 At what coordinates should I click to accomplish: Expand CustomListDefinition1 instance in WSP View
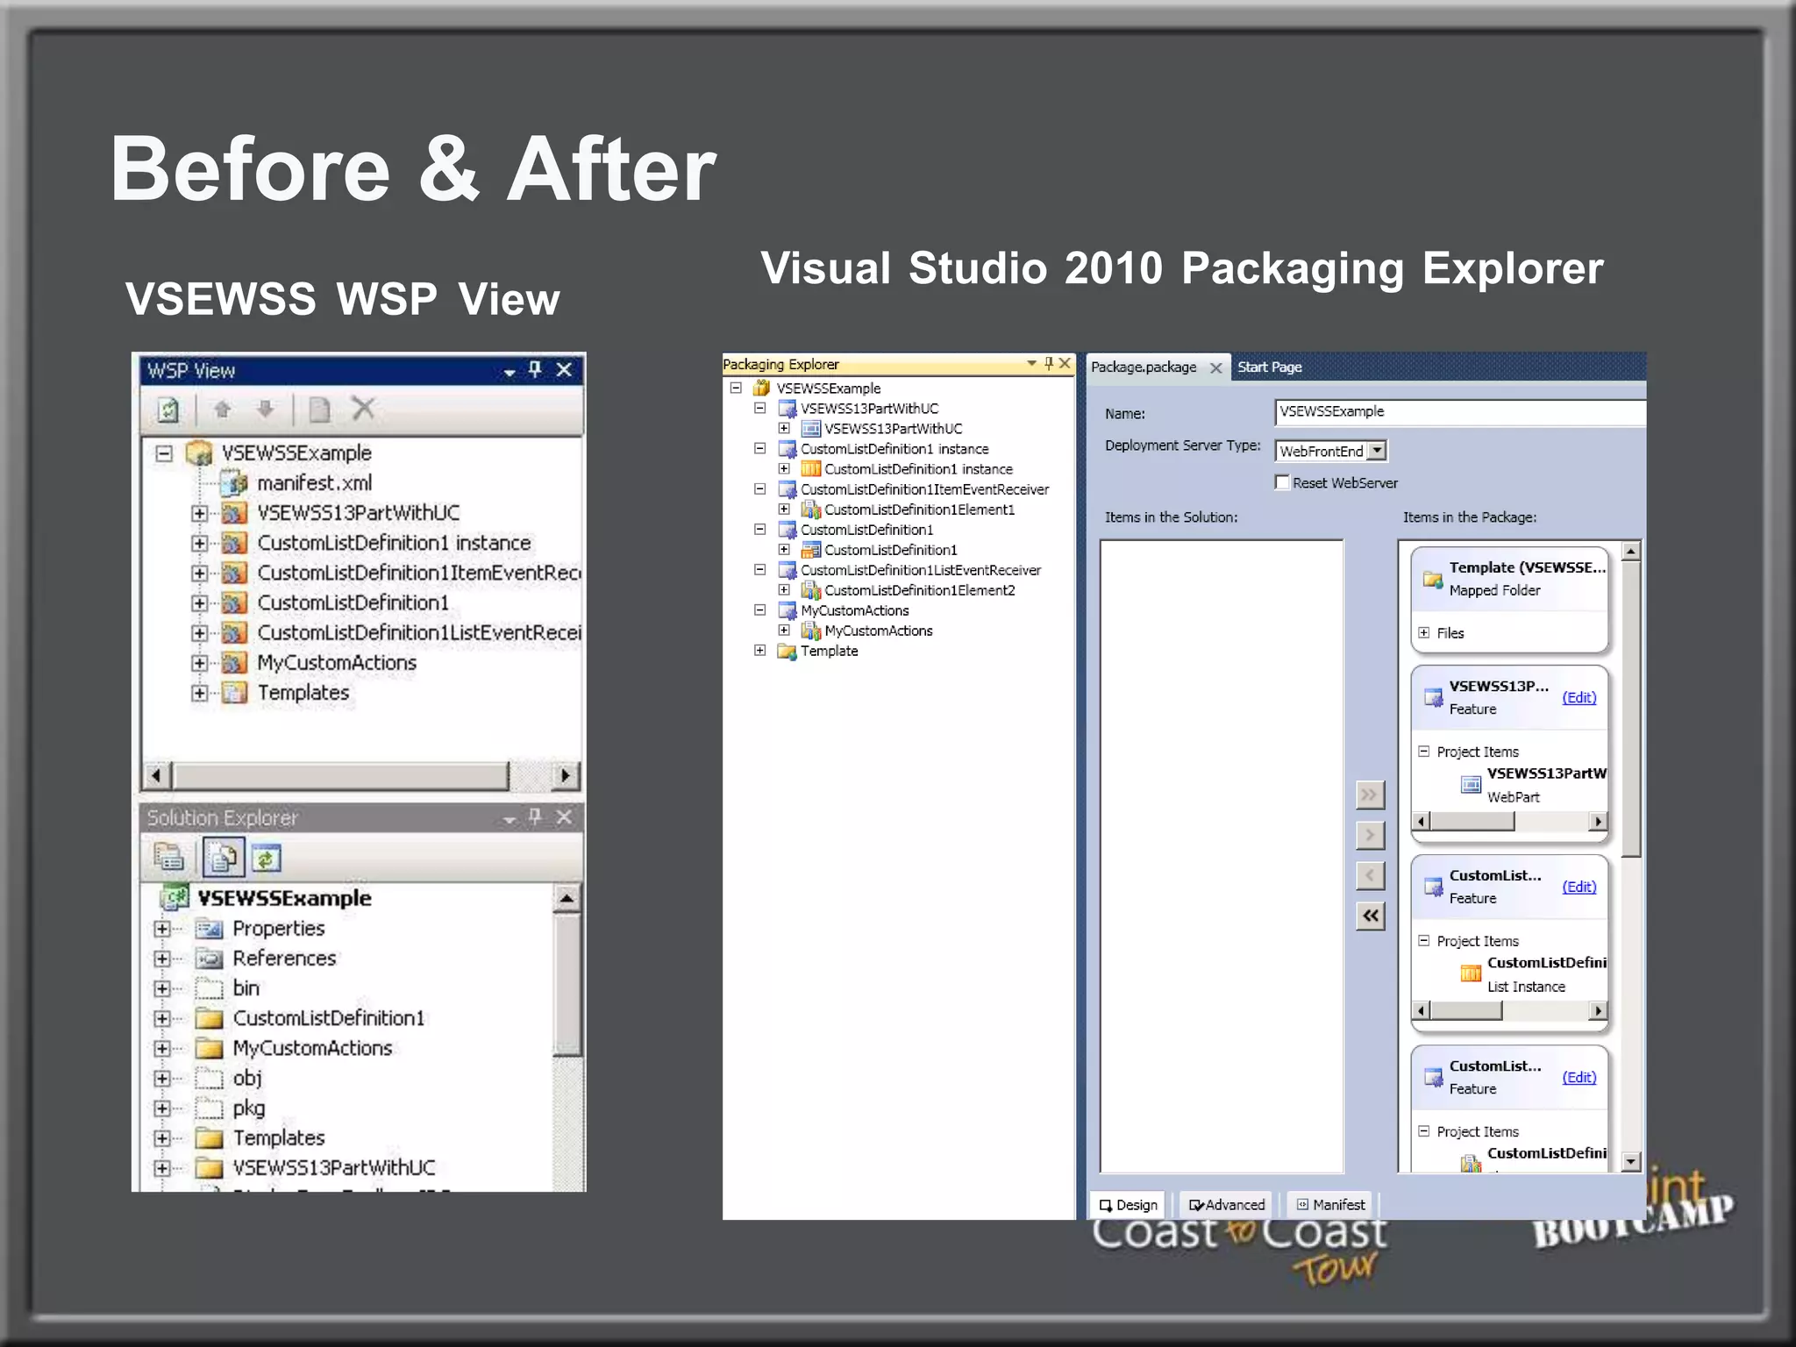click(200, 543)
